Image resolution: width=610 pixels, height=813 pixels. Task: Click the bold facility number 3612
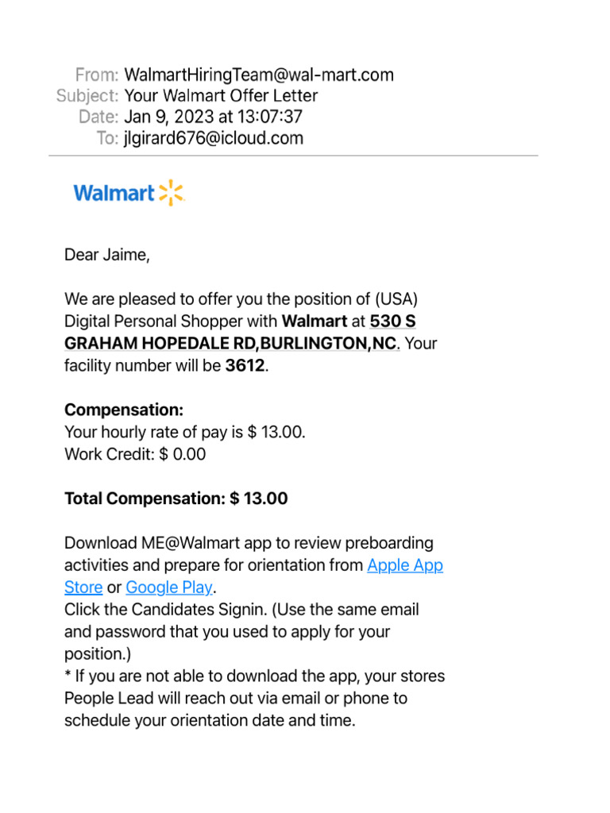tap(245, 366)
